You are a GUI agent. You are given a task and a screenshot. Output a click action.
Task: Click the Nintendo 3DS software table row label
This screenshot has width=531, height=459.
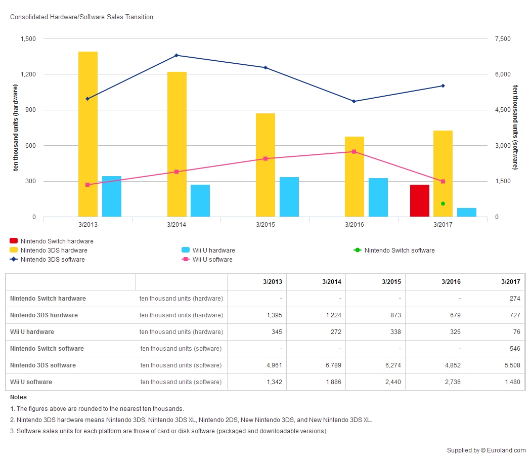tap(42, 365)
